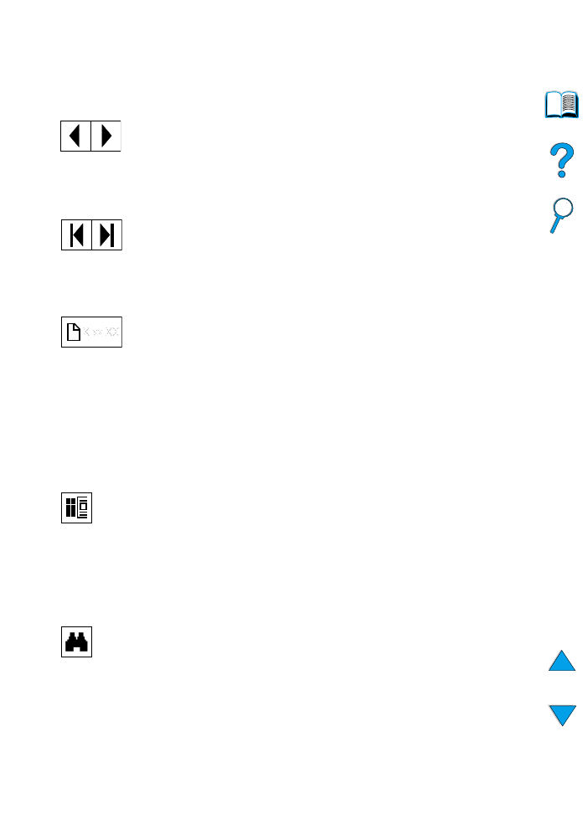Click the blue down triangle
Screen dimensions: 588x814
[x=563, y=715]
